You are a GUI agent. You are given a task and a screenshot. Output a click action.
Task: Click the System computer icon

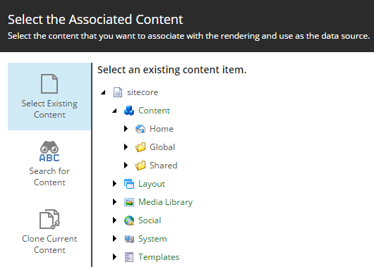pyautogui.click(x=129, y=239)
